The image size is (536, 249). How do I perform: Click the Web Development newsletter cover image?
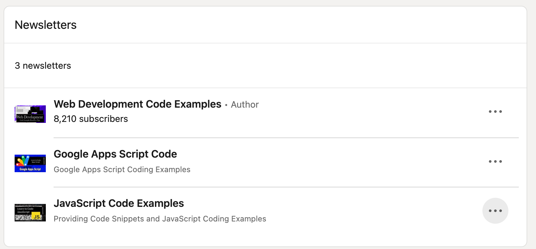[x=30, y=114]
